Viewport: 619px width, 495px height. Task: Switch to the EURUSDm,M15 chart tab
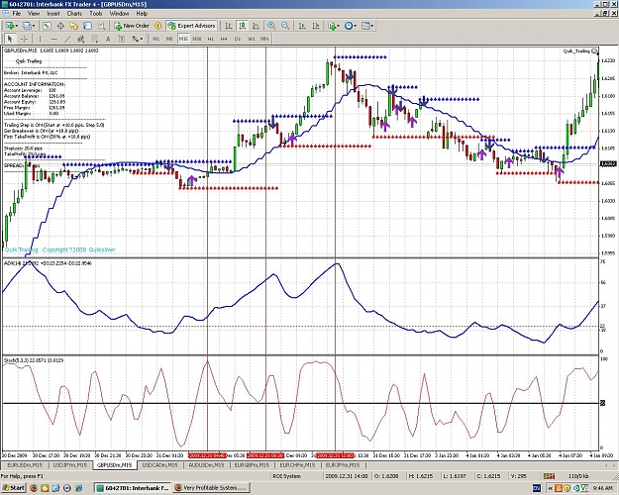26,465
